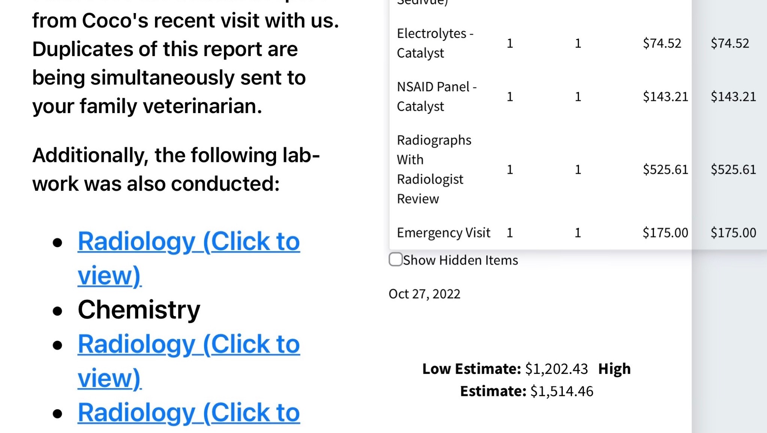Click the 'work was also conducted:' text
The height and width of the screenshot is (433, 767).
[x=156, y=184]
